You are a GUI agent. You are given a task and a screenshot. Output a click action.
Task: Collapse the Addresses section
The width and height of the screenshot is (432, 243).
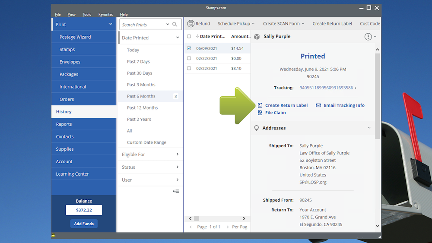click(x=369, y=128)
